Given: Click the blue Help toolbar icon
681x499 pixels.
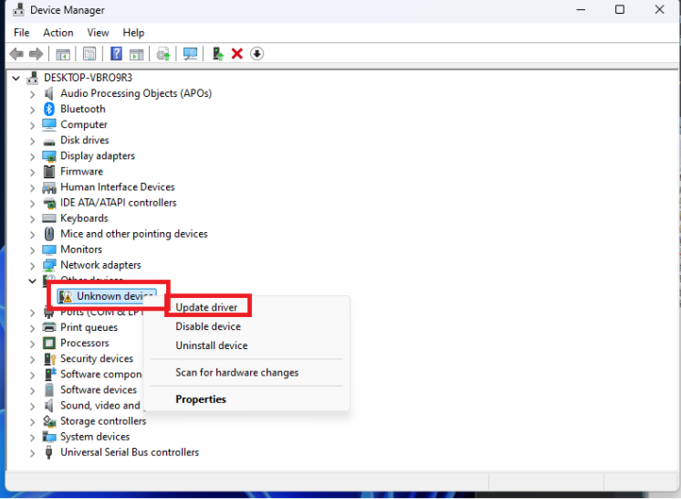Looking at the screenshot, I should [x=116, y=54].
